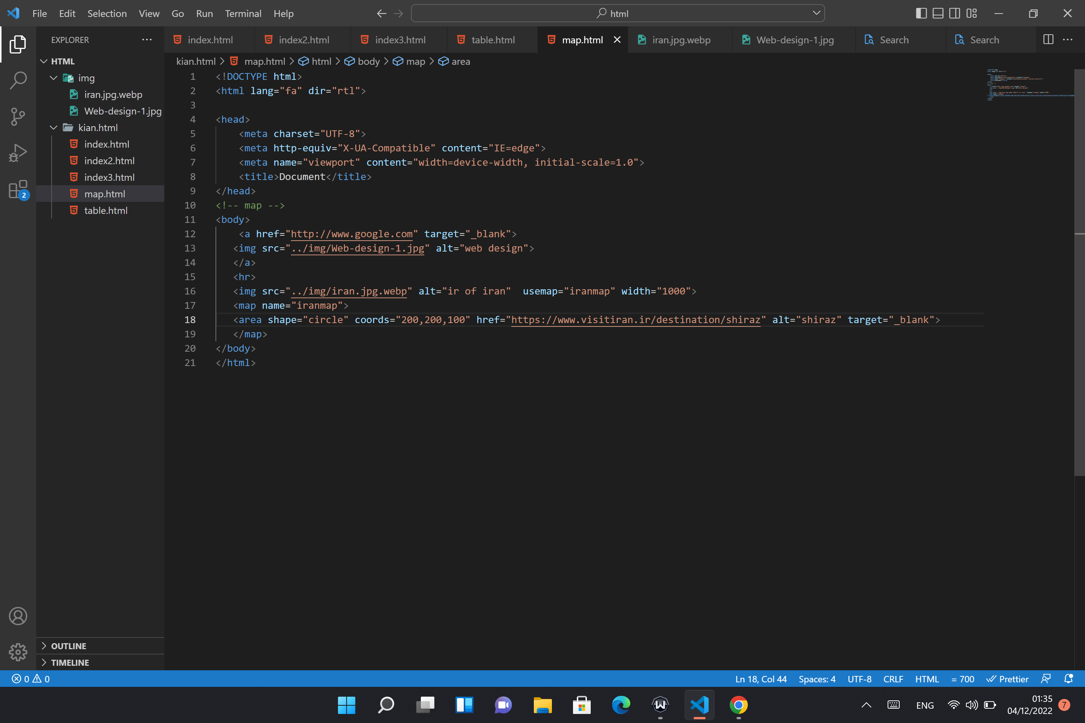Image resolution: width=1085 pixels, height=723 pixels.
Task: Split the editor right
Action: click(x=1048, y=40)
